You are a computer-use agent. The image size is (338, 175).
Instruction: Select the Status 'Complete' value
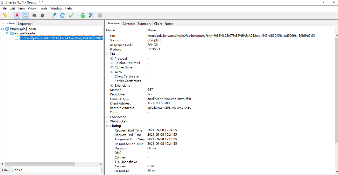pos(154,40)
